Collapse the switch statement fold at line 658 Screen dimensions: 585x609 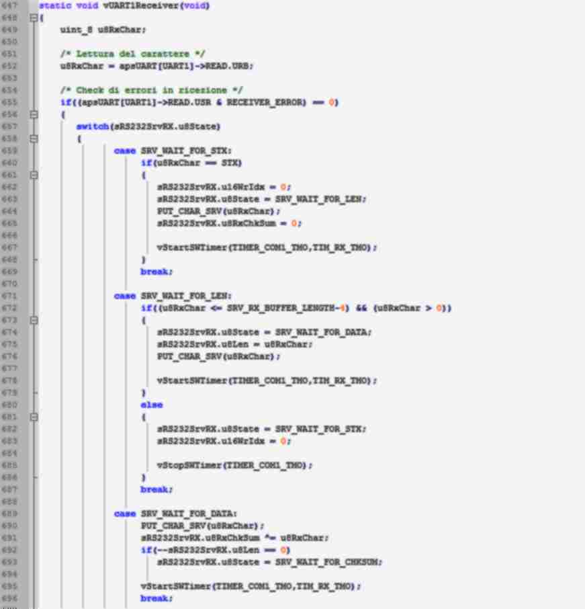(34, 139)
